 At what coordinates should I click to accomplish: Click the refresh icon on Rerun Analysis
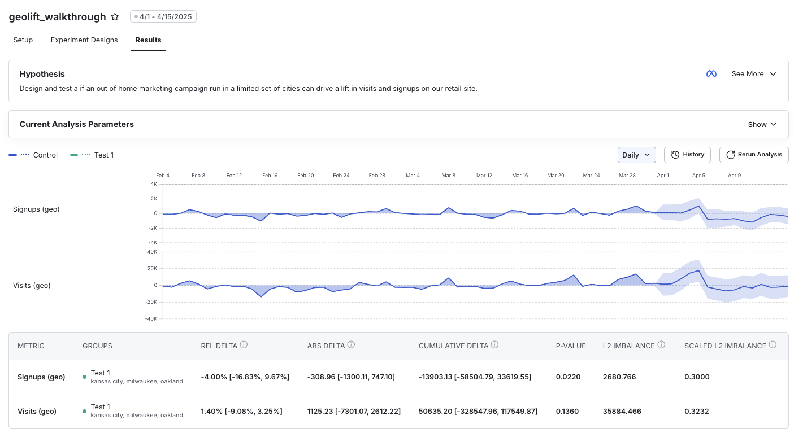[x=730, y=154]
